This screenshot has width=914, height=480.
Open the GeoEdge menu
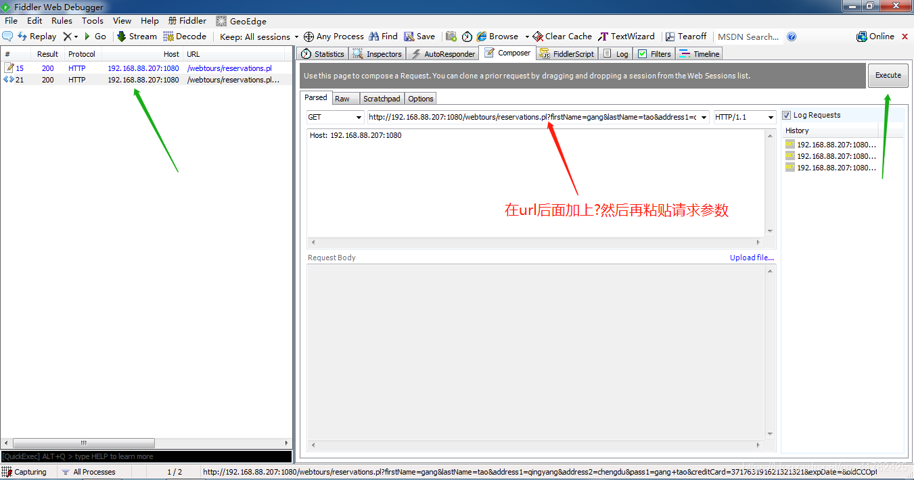(x=242, y=21)
